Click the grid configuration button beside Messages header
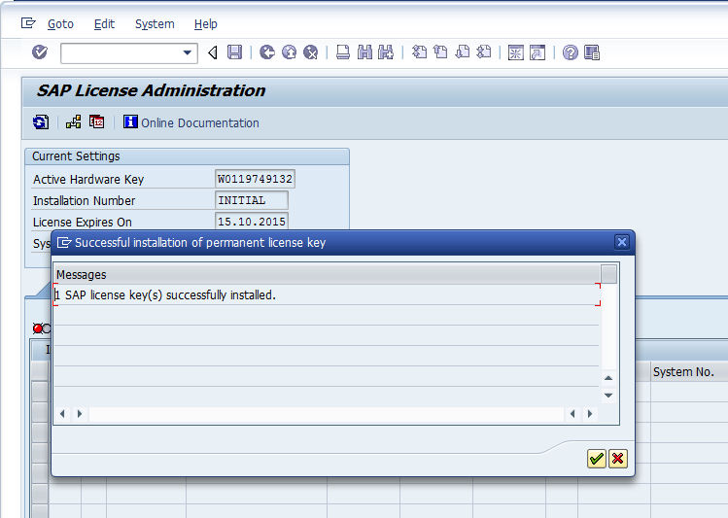 click(x=608, y=274)
